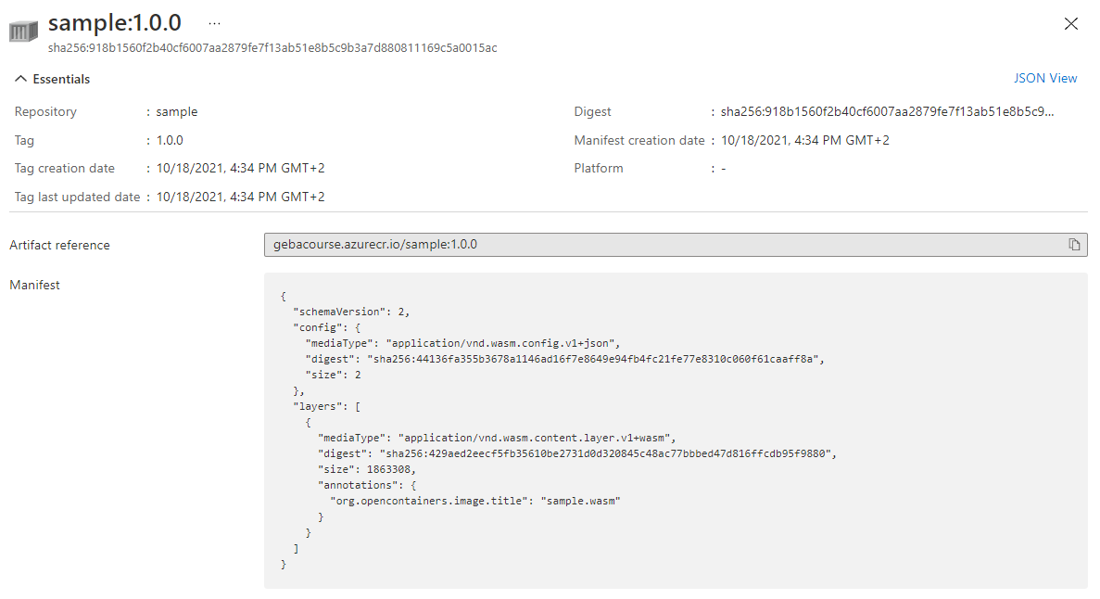Open the JSON View link
The image size is (1100, 599).
point(1045,79)
